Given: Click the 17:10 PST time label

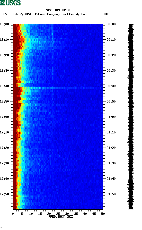Looking at the screenshot, I should point(4,132).
